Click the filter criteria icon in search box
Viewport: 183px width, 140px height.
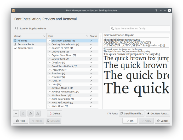112,28
